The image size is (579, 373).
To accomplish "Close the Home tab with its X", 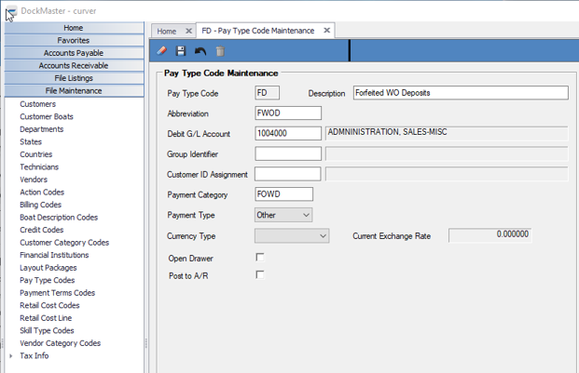I will 188,31.
